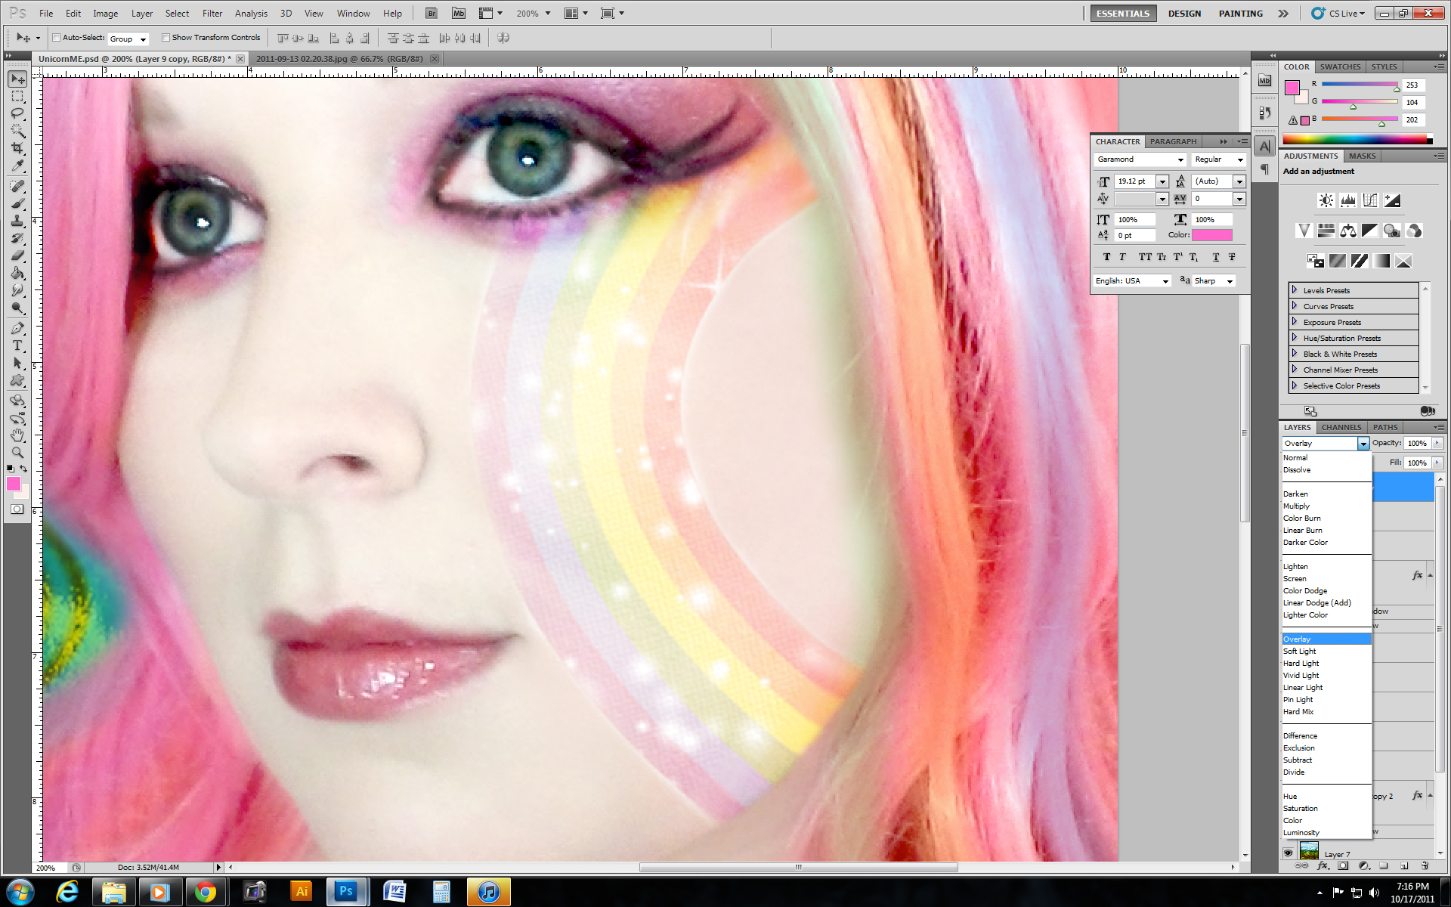Expand Hue/Saturation Presets list
This screenshot has width=1451, height=907.
[1294, 338]
